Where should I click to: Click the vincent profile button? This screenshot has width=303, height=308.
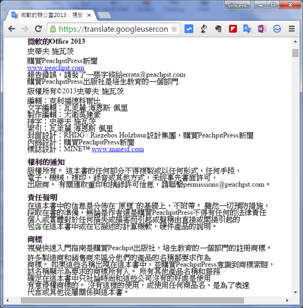coord(238,5)
